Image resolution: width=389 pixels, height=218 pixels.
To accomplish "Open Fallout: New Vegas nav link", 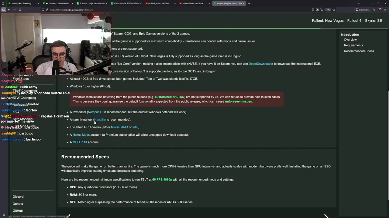I will (328, 21).
